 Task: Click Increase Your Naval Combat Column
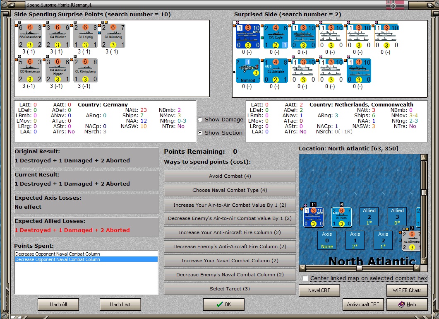click(230, 261)
